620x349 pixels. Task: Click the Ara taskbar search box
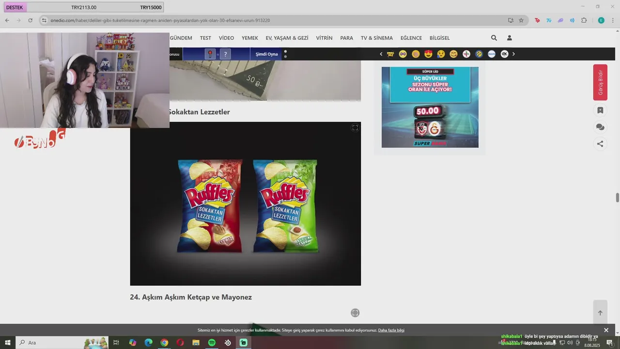point(62,343)
